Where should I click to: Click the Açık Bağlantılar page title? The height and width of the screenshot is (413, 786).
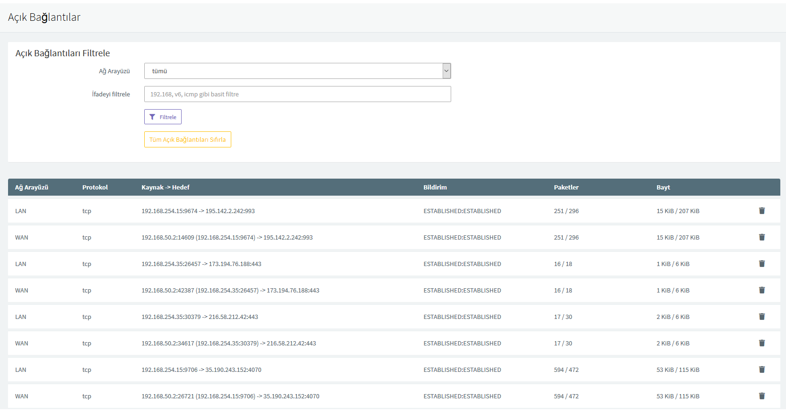pos(44,17)
